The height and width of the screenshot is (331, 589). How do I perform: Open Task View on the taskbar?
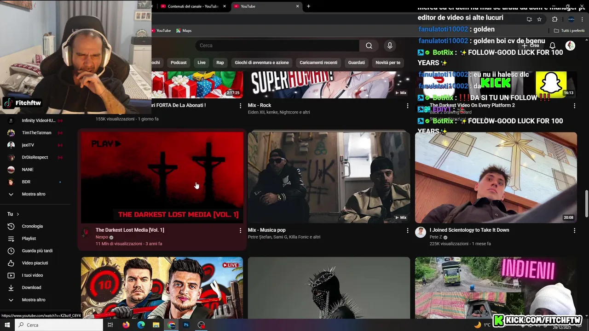click(110, 325)
